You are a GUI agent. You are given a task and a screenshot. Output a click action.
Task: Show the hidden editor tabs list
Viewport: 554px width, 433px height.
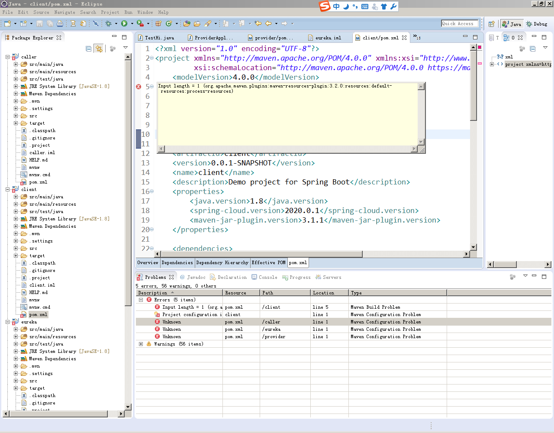pos(417,37)
